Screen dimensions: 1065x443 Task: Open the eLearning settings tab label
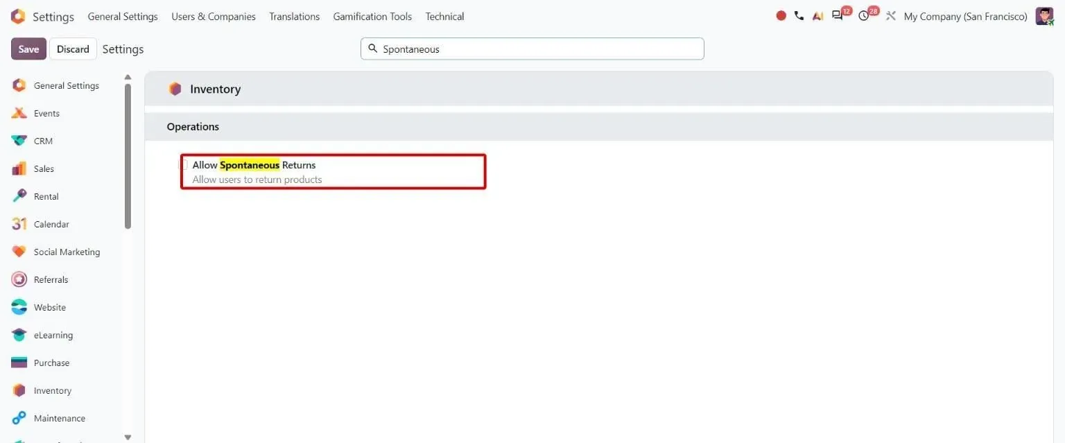53,335
